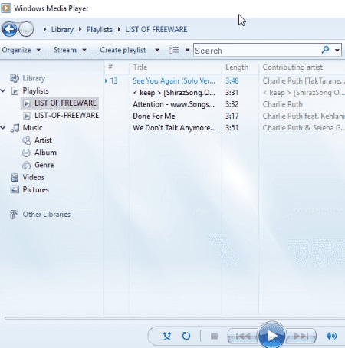Open the Organize dropdown menu
Viewport: 345px width, 348px height.
click(x=21, y=50)
